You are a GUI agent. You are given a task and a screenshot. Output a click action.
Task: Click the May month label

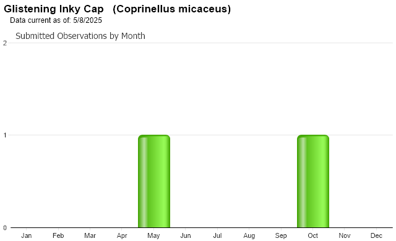[153, 235]
